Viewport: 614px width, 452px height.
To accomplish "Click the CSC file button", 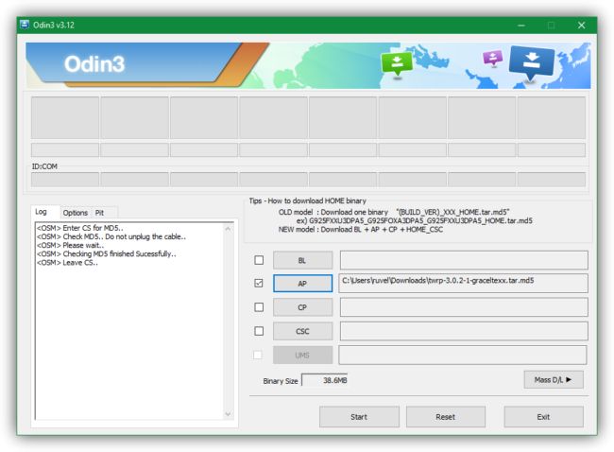I will (302, 331).
